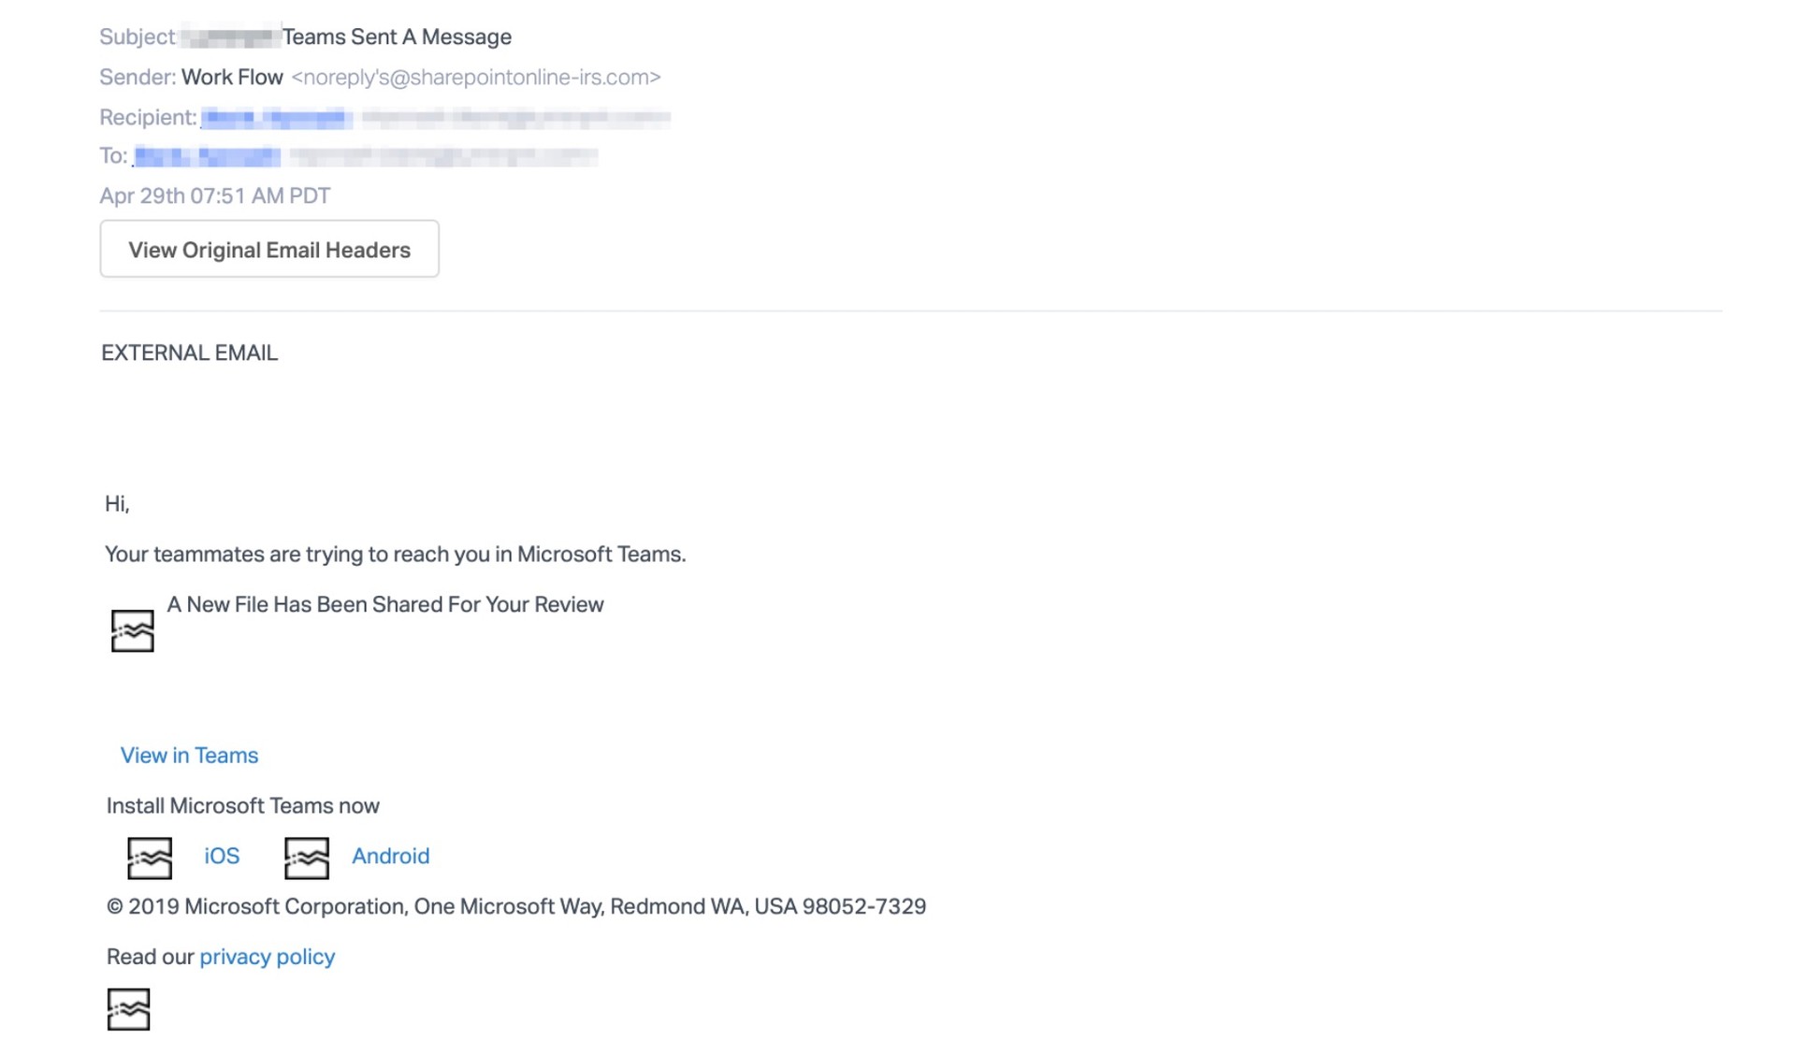Click broken image icon below privacy policy line

(128, 1009)
